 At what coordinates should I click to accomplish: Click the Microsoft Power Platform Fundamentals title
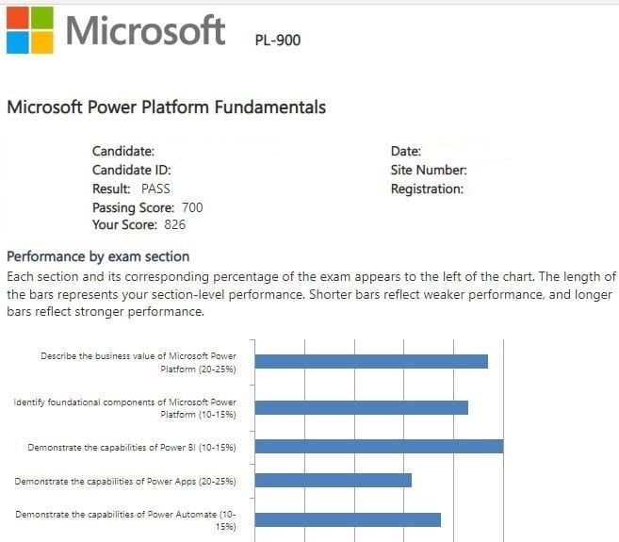[x=167, y=107]
